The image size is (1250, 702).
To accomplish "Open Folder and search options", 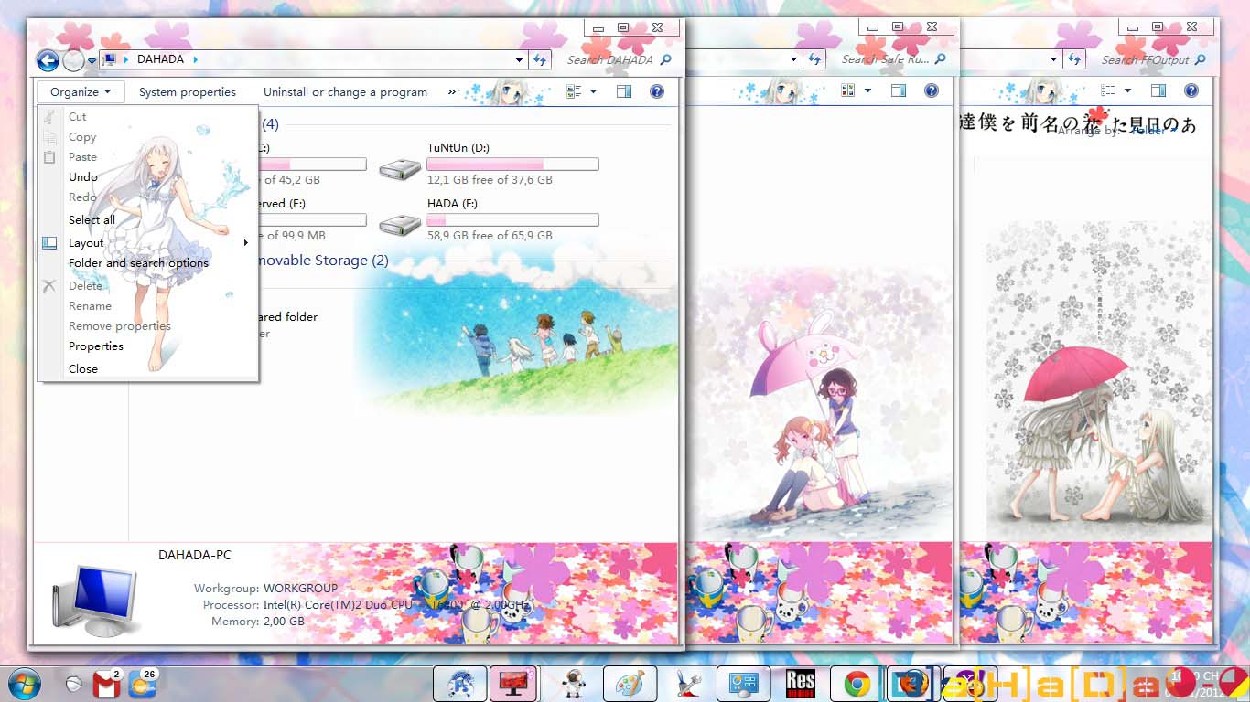I will 148,263.
